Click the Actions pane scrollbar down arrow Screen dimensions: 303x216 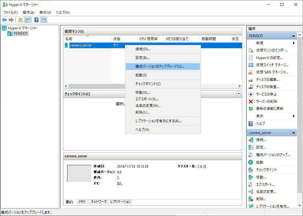[299, 206]
